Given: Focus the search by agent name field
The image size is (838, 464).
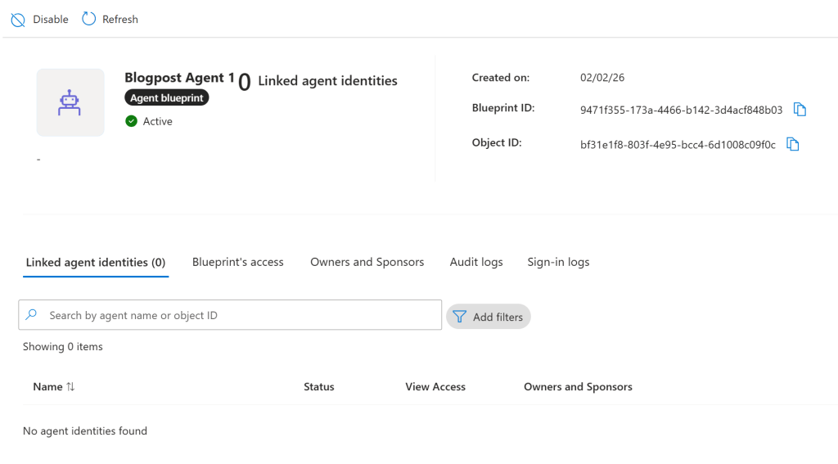Looking at the screenshot, I should 237,315.
